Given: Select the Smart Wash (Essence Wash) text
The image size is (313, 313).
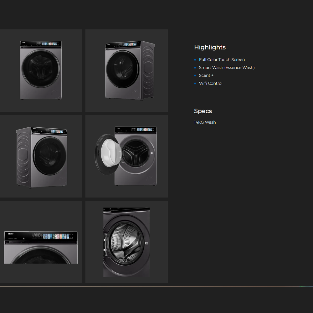Looking at the screenshot, I should tap(227, 68).
